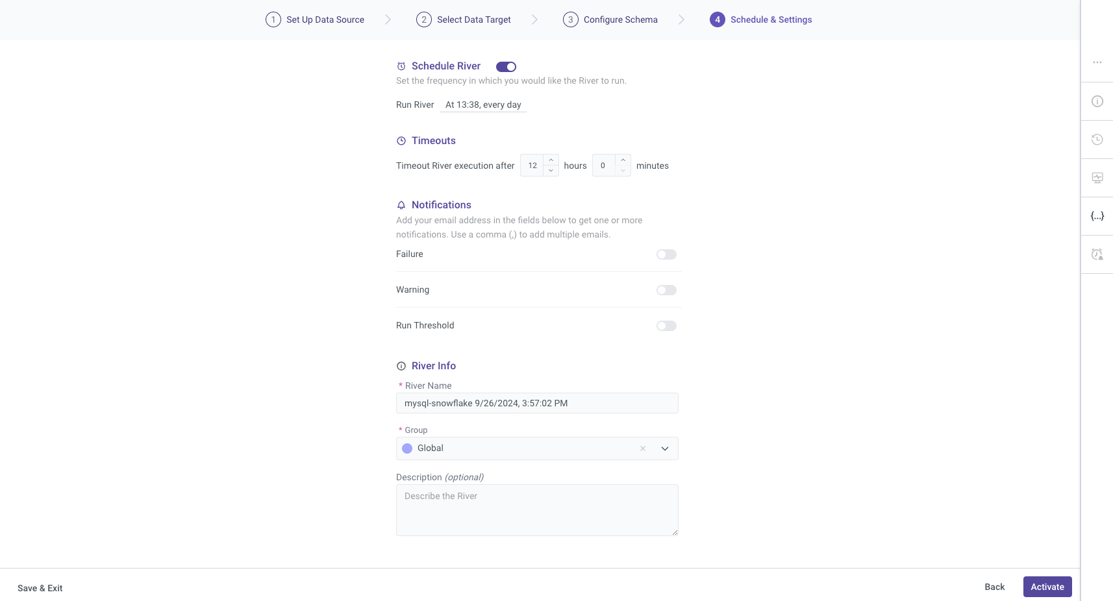The width and height of the screenshot is (1113, 601).
Task: Enable Warning notification toggle
Action: 666,290
